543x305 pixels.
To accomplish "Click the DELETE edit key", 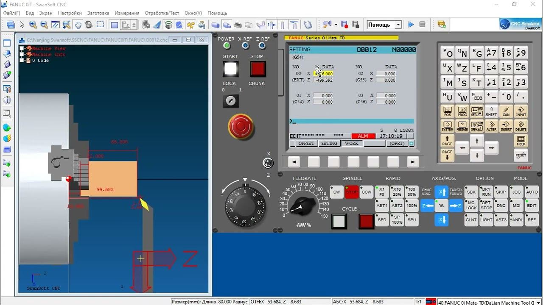I will pos(521,126).
